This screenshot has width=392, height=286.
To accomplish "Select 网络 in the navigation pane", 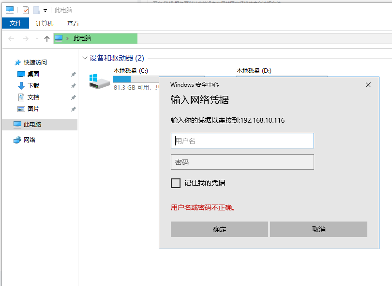I will (x=30, y=140).
